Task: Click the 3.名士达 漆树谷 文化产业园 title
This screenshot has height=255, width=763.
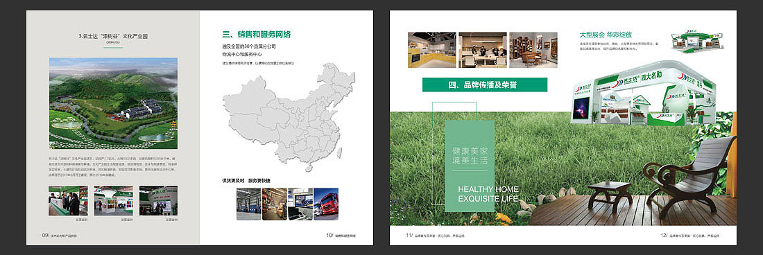Action: pyautogui.click(x=113, y=37)
